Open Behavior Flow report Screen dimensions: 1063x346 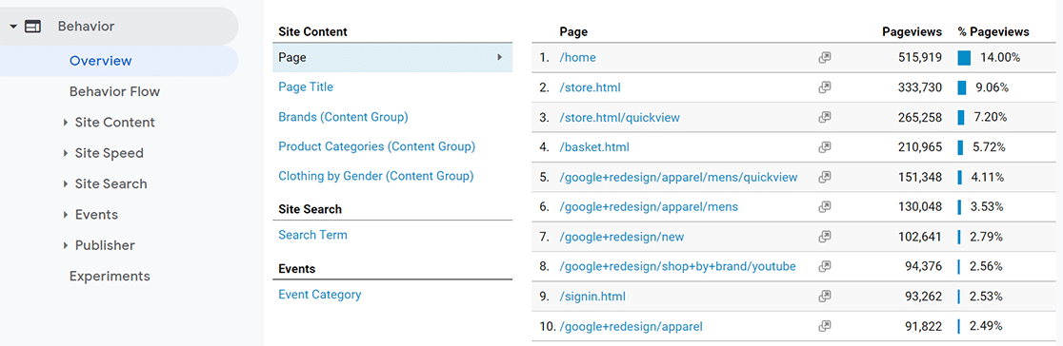click(x=114, y=91)
